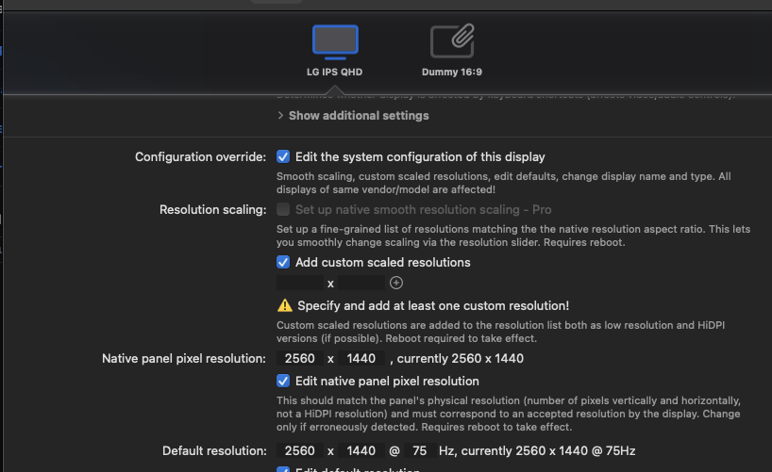This screenshot has width=772, height=472.
Task: Uncheck Edit native panel pixel resolution
Action: click(x=283, y=382)
